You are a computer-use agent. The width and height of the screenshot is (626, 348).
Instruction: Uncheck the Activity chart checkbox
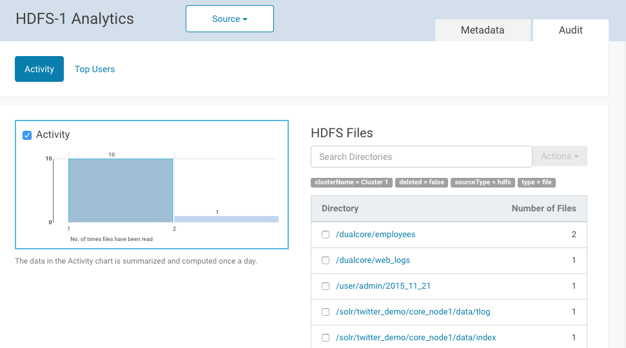coord(27,135)
